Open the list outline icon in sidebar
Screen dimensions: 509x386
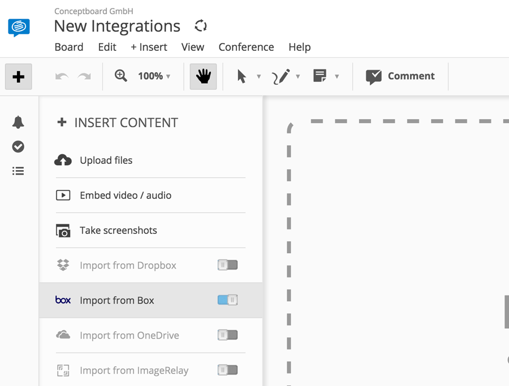[x=18, y=171]
